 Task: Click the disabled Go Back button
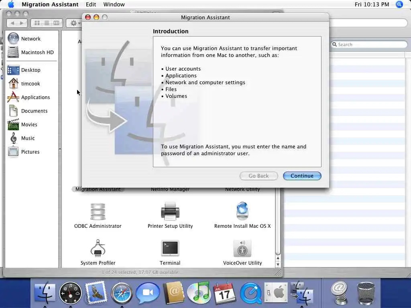pyautogui.click(x=259, y=176)
